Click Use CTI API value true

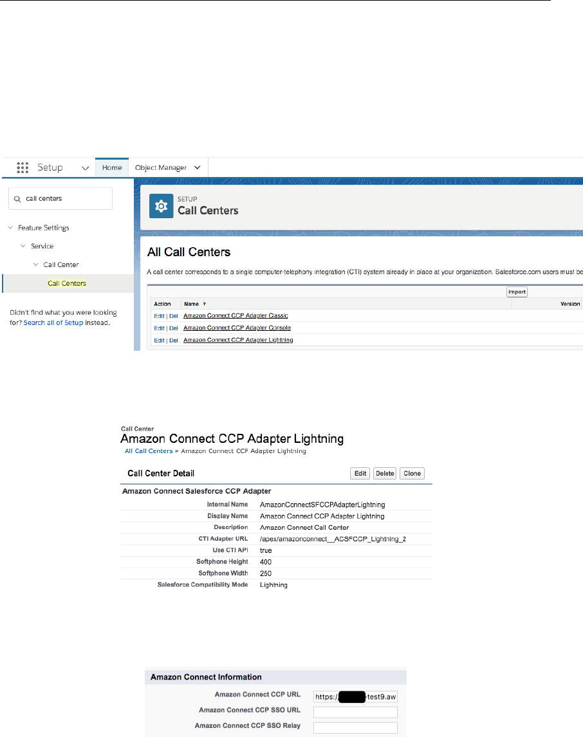click(266, 550)
